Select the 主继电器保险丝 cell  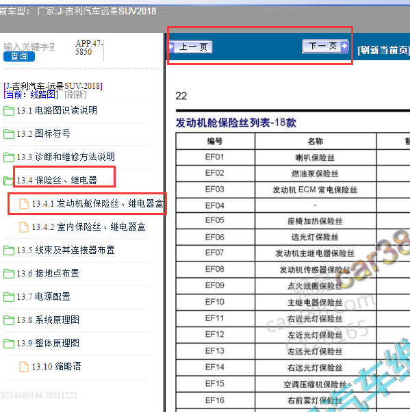point(315,302)
